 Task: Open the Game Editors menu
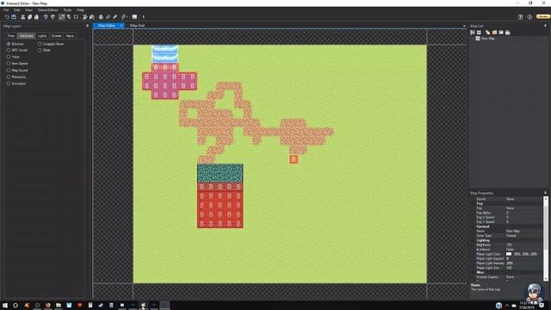click(x=48, y=9)
